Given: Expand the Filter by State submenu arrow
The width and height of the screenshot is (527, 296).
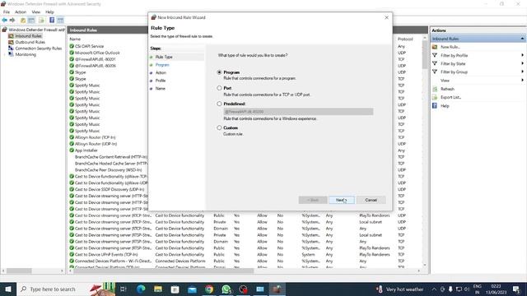Looking at the screenshot, I should coord(522,63).
